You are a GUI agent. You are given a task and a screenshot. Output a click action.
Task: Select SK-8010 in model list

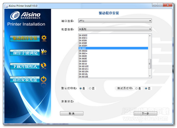click(x=113, y=64)
